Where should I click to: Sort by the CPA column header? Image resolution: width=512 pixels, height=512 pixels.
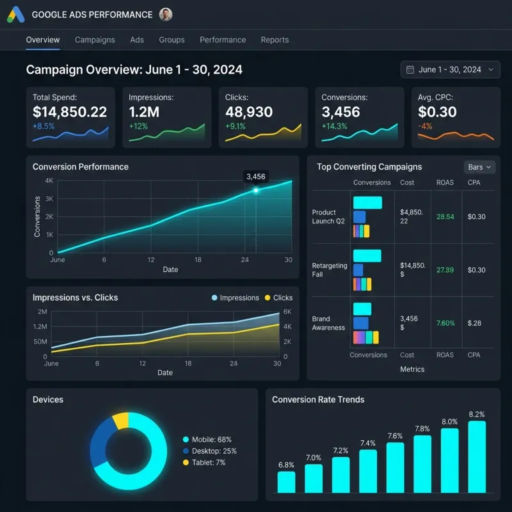tap(474, 182)
